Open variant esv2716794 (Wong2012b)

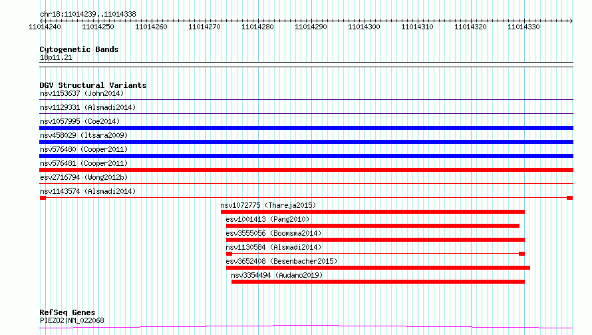[x=84, y=177]
